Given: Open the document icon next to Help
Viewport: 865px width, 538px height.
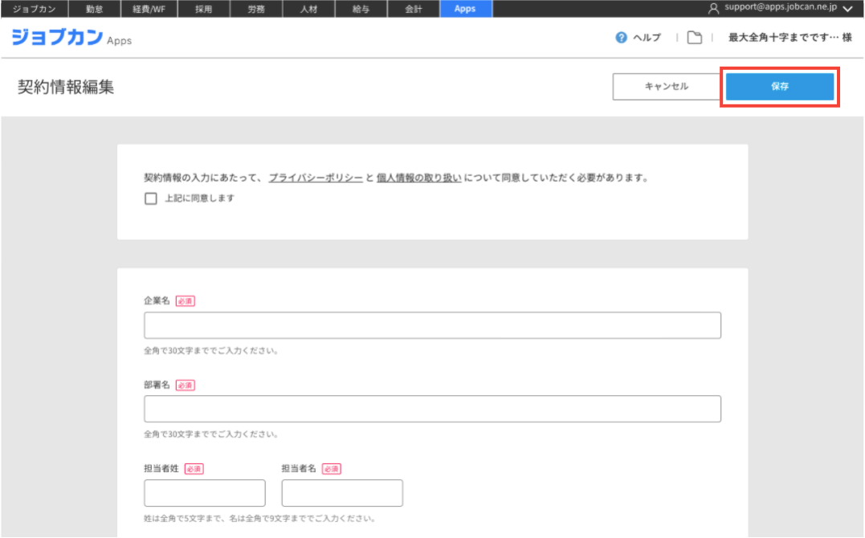Looking at the screenshot, I should (695, 38).
